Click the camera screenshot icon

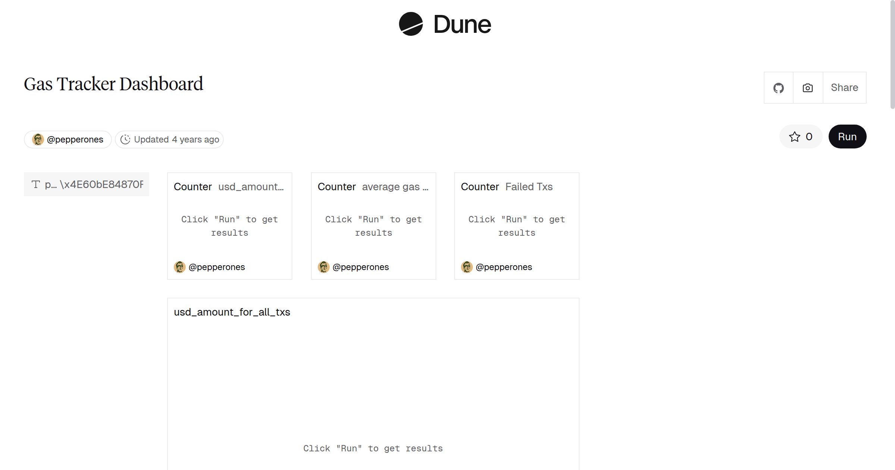coord(807,88)
